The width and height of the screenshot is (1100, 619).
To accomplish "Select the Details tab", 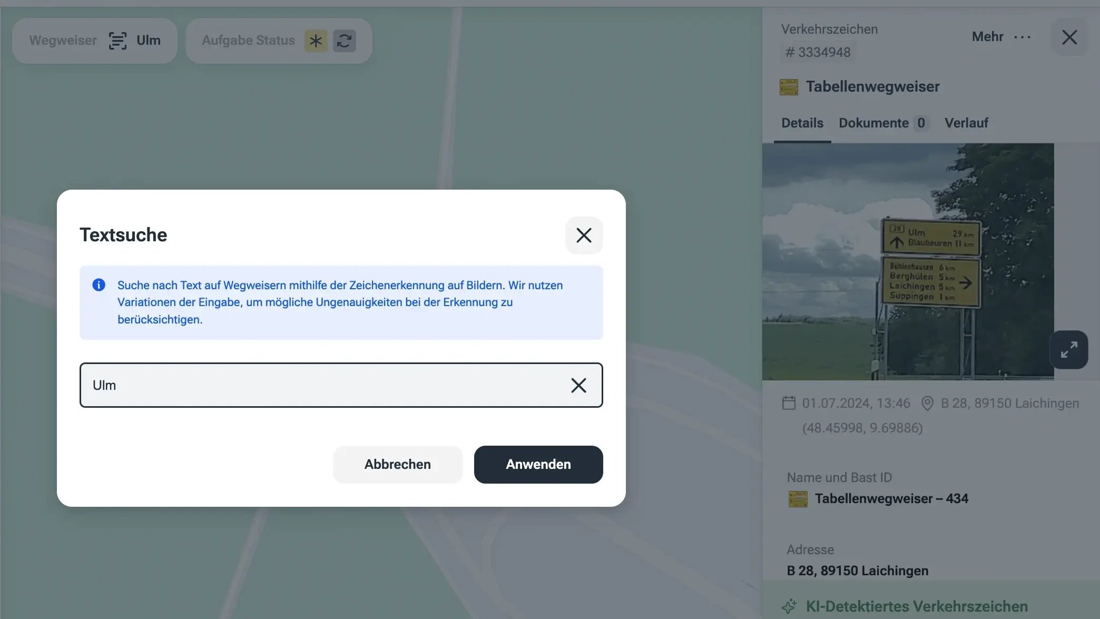I will [802, 123].
